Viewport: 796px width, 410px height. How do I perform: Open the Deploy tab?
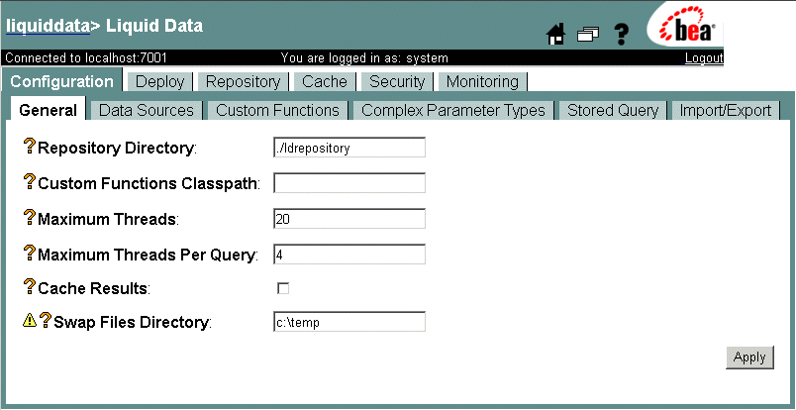(160, 82)
